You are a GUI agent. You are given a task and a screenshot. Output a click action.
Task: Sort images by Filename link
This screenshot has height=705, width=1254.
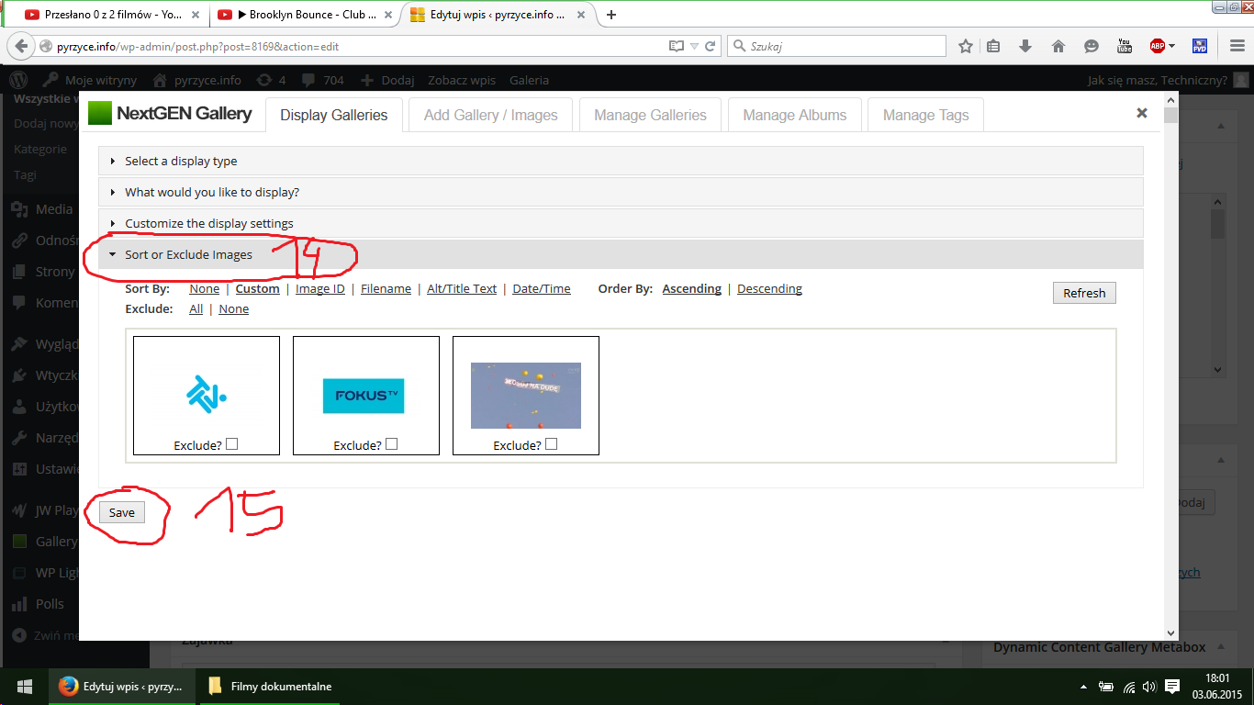[x=386, y=288]
